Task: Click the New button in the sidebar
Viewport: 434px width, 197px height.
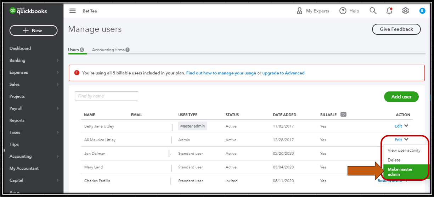Action: pos(33,30)
